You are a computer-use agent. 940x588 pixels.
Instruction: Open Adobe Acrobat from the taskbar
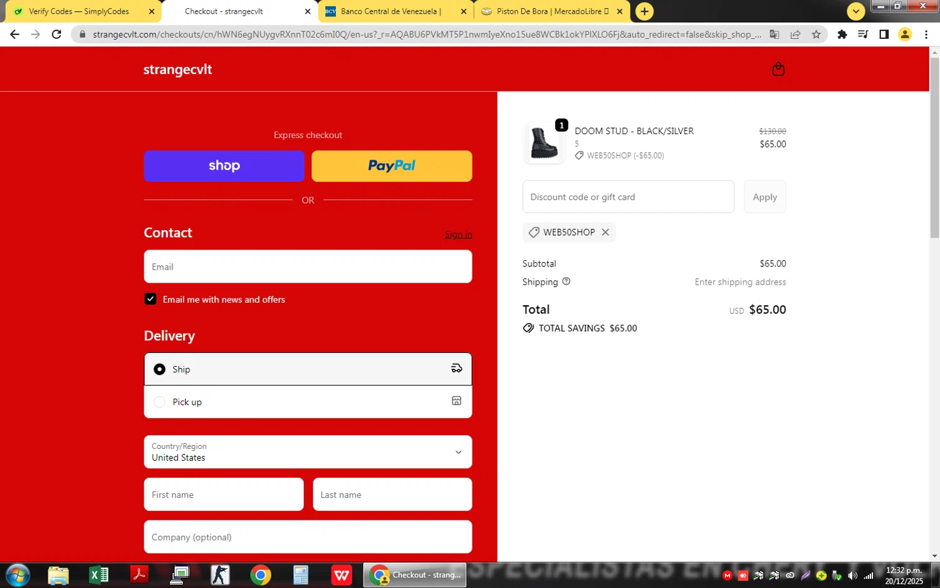click(x=139, y=575)
